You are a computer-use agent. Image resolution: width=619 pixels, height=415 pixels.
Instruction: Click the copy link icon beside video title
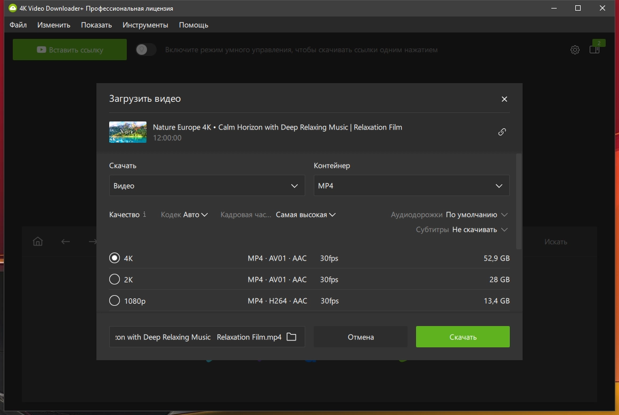pyautogui.click(x=502, y=132)
